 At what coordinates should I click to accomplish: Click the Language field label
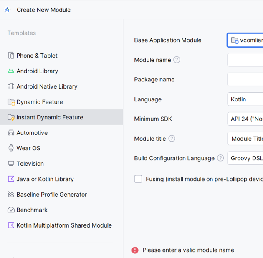tap(148, 99)
